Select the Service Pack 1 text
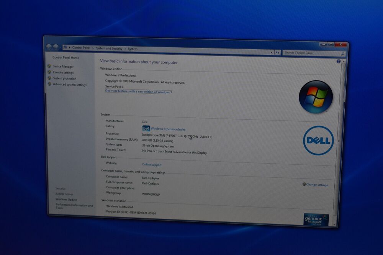 tap(114, 86)
